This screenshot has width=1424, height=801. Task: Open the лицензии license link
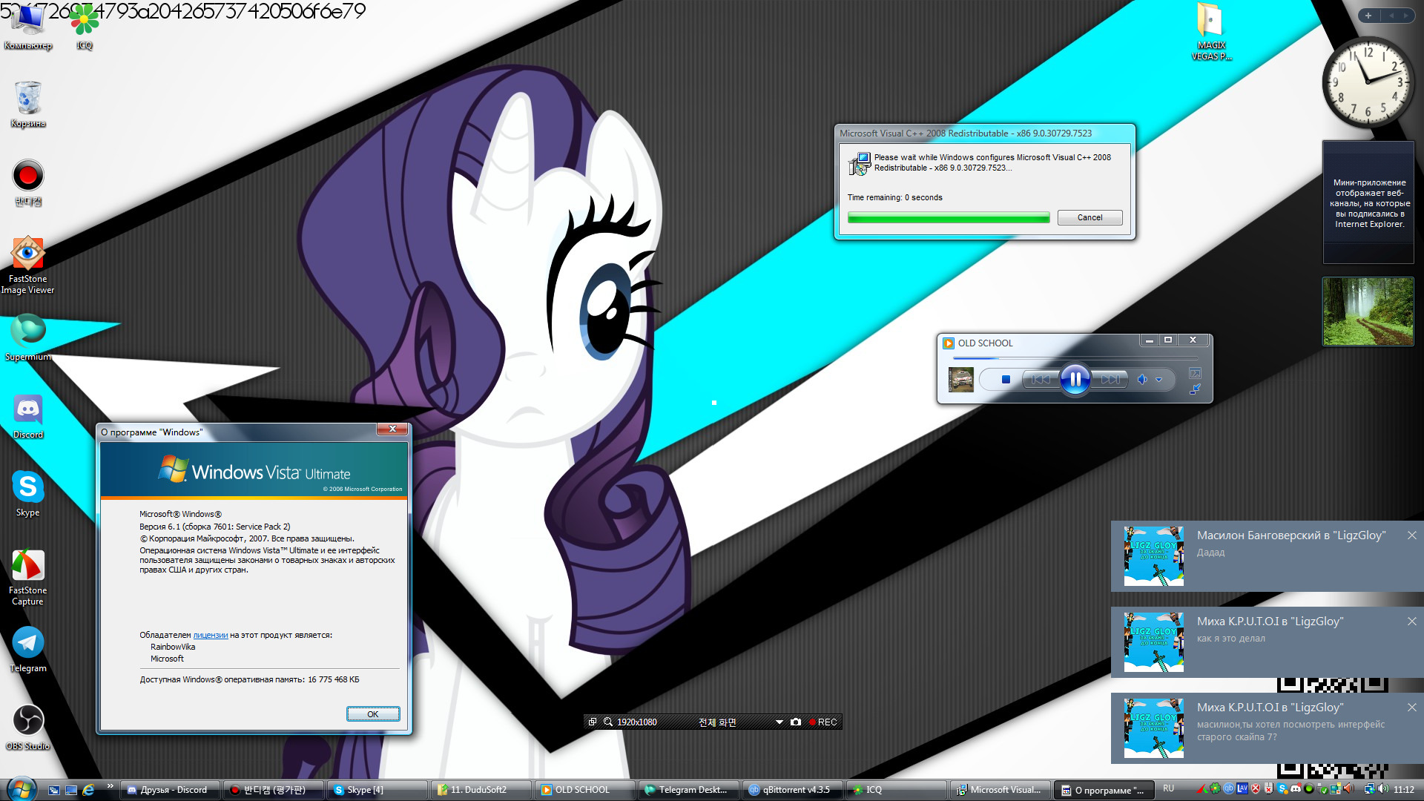point(210,636)
